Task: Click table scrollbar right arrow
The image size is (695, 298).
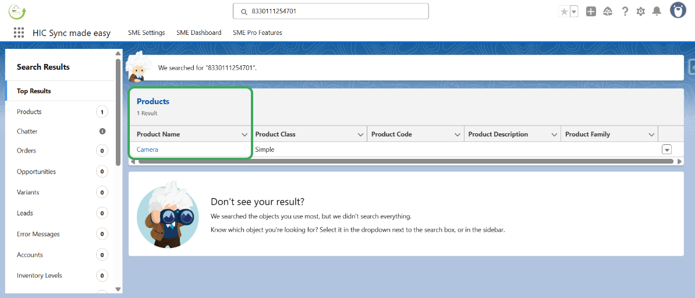Action: pyautogui.click(x=680, y=161)
